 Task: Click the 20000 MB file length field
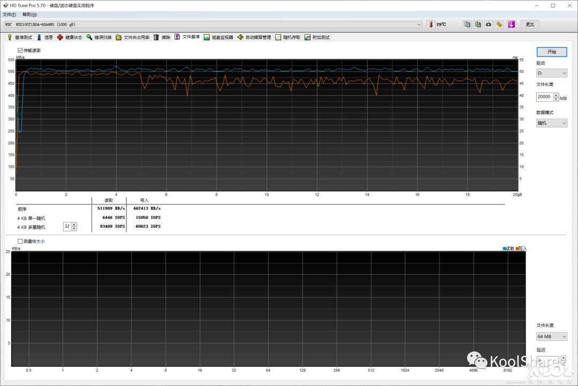point(544,97)
